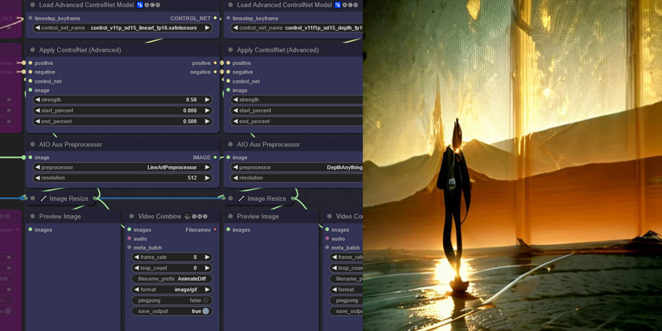Click the Load Advanced ControlNet Model title of the lineart node
The image size is (662, 331).
(x=86, y=5)
